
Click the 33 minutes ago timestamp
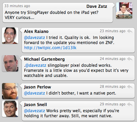17,6
